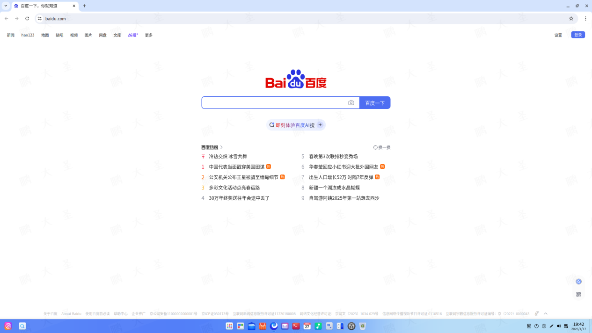
Task: Open 地图 in the top navigation
Action: pyautogui.click(x=45, y=35)
